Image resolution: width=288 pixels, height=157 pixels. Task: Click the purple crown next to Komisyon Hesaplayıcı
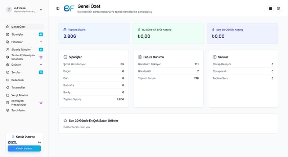click(41, 103)
